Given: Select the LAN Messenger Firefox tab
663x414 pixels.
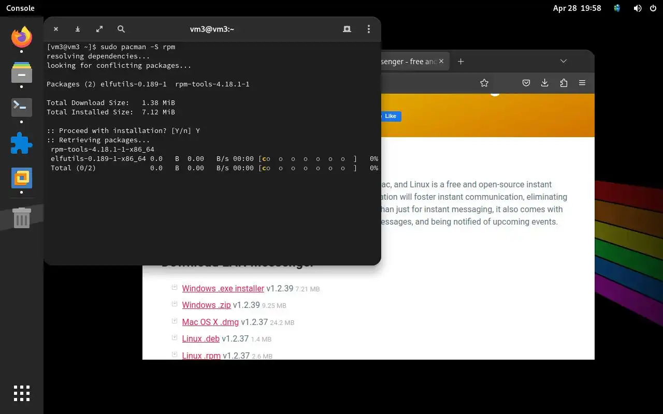Looking at the screenshot, I should (x=408, y=61).
